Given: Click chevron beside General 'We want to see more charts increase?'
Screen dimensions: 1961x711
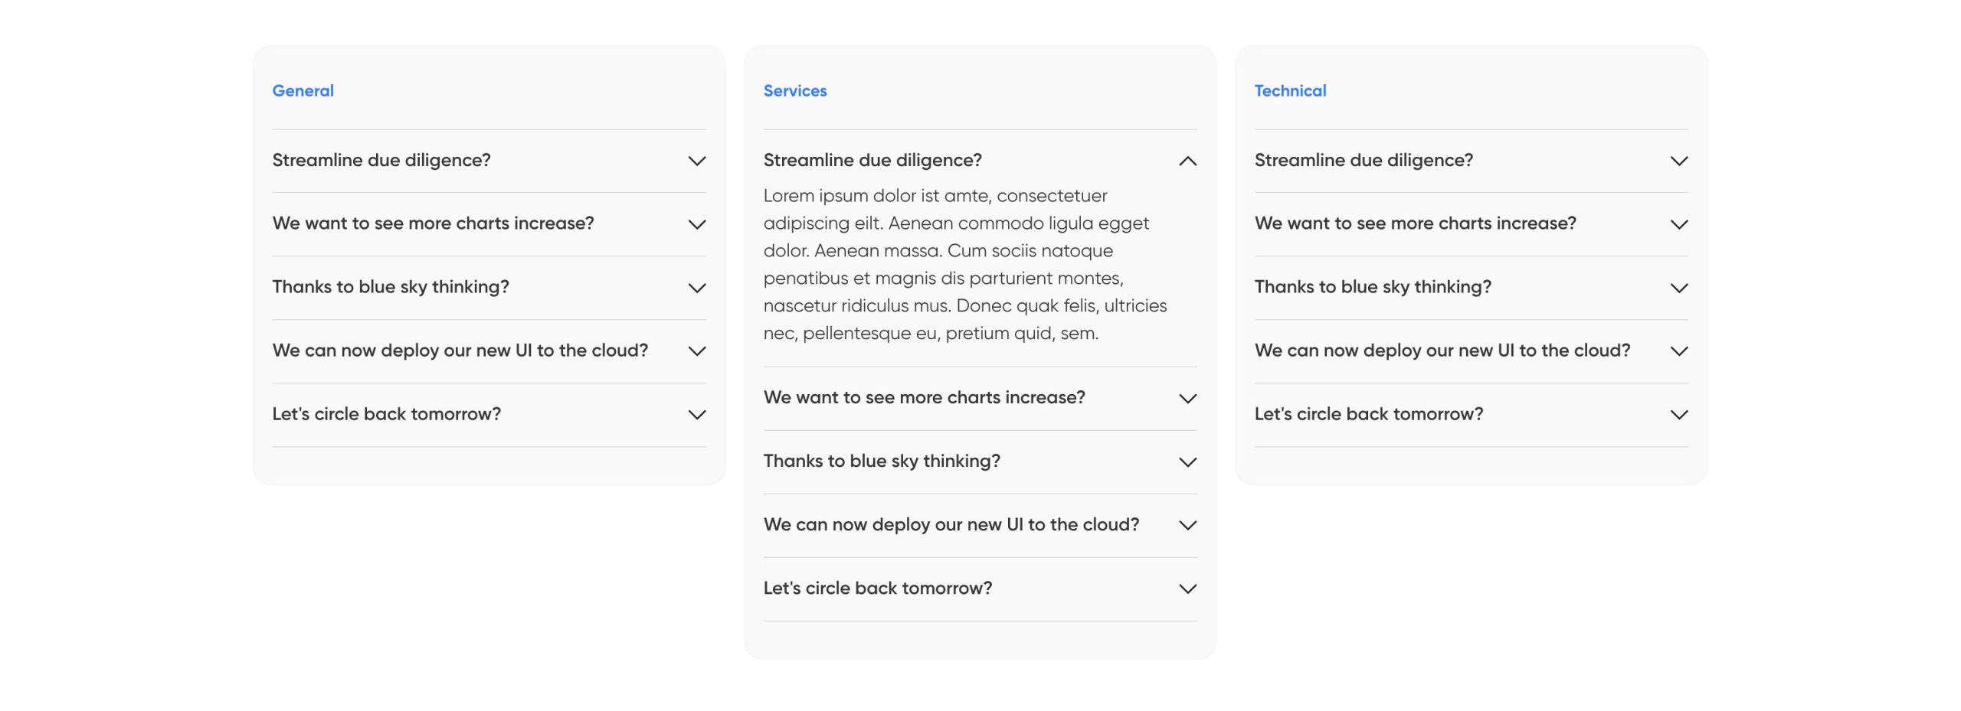Looking at the screenshot, I should click(696, 224).
